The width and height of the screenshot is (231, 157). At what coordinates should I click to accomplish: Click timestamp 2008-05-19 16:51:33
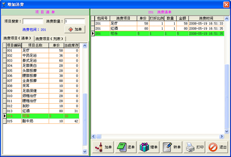point(206,24)
